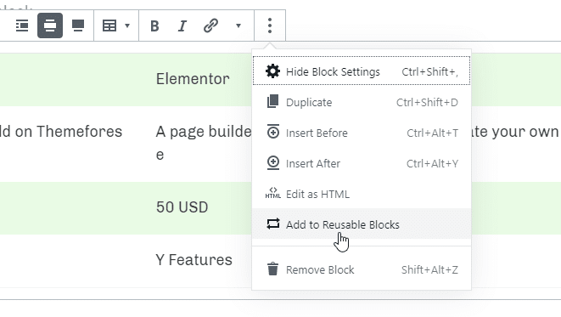Image resolution: width=561 pixels, height=317 pixels.
Task: Click the three-dot More options button
Action: tap(270, 25)
